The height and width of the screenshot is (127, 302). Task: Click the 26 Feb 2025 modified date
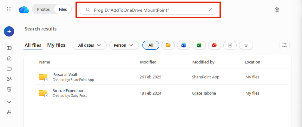150,77
